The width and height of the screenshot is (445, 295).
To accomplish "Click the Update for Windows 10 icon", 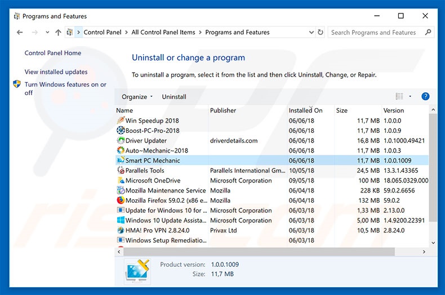I will (x=121, y=210).
